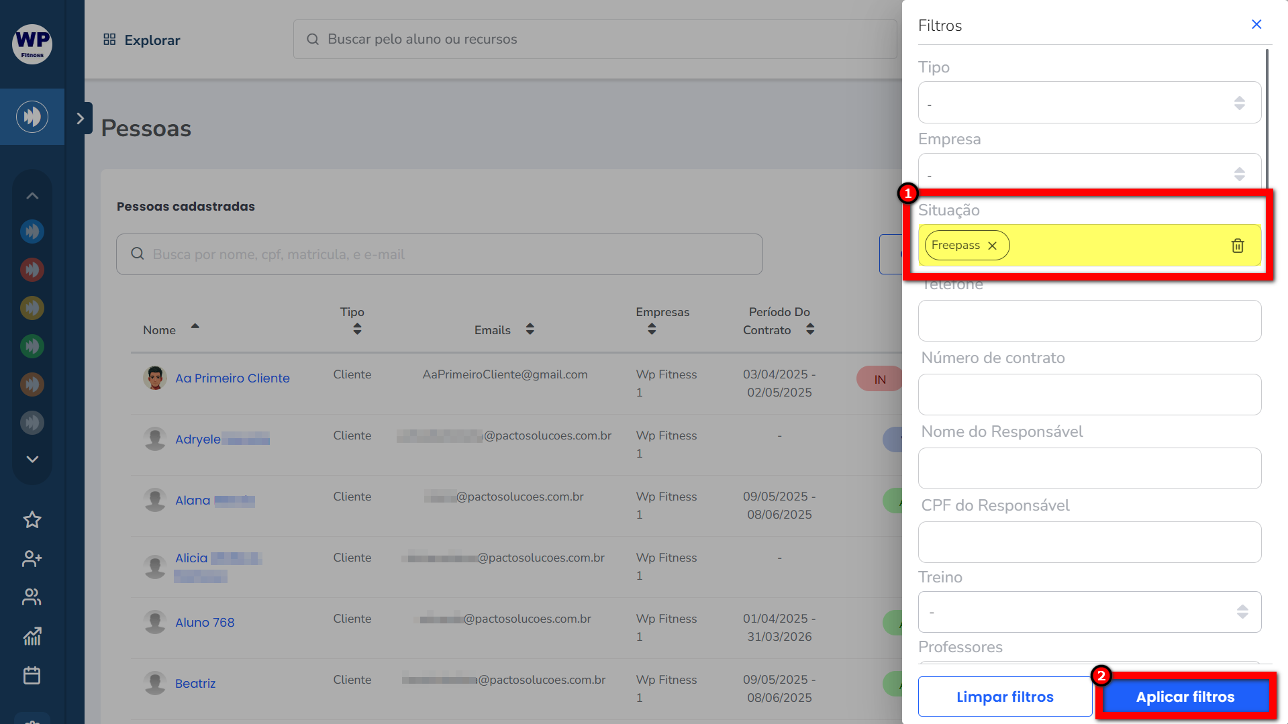Open the Empresa filter dropdown
Viewport: 1288px width, 724px height.
[x=1089, y=173]
